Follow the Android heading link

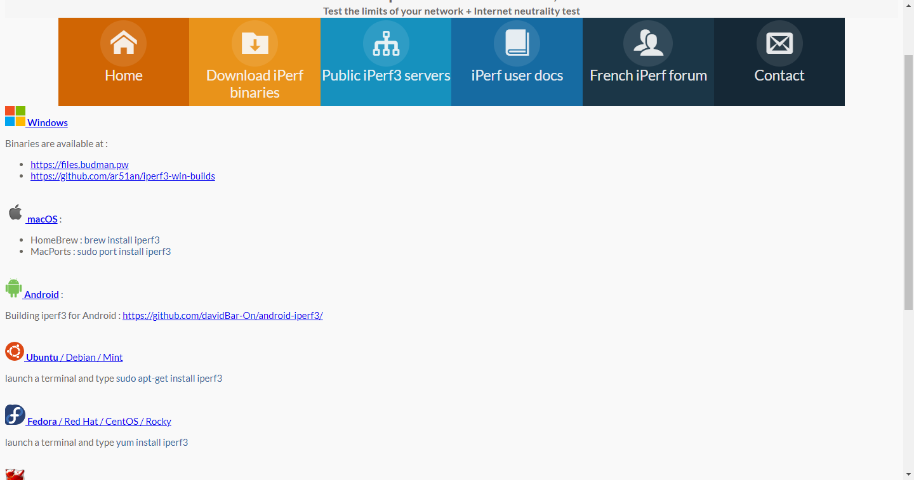coord(41,295)
